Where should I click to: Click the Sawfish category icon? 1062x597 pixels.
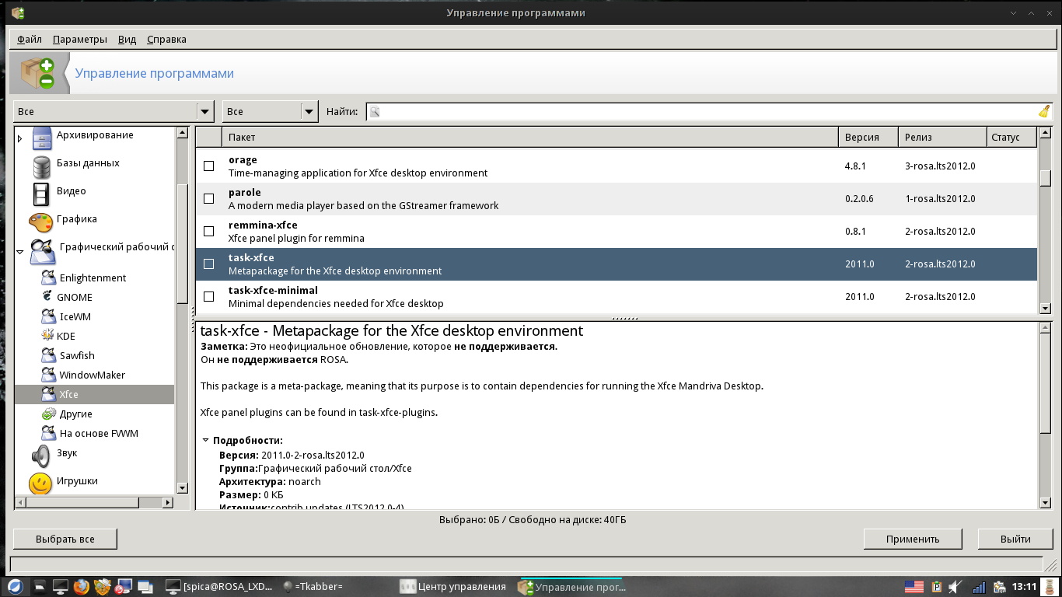pyautogui.click(x=48, y=355)
